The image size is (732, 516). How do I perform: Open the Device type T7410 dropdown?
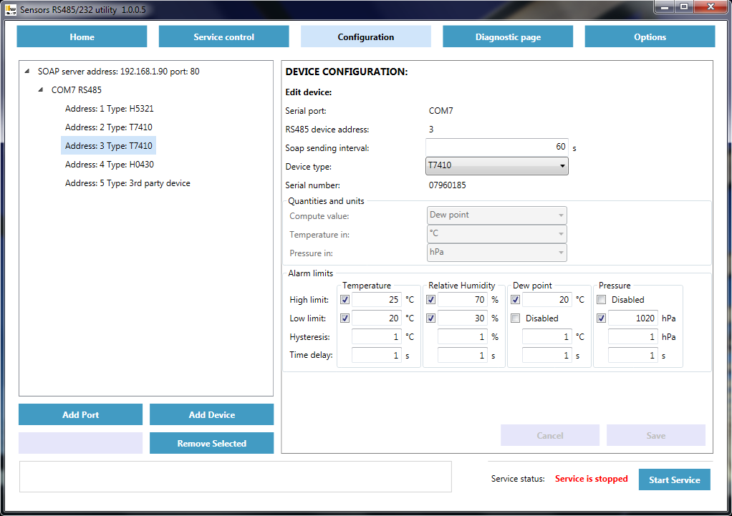click(x=497, y=165)
